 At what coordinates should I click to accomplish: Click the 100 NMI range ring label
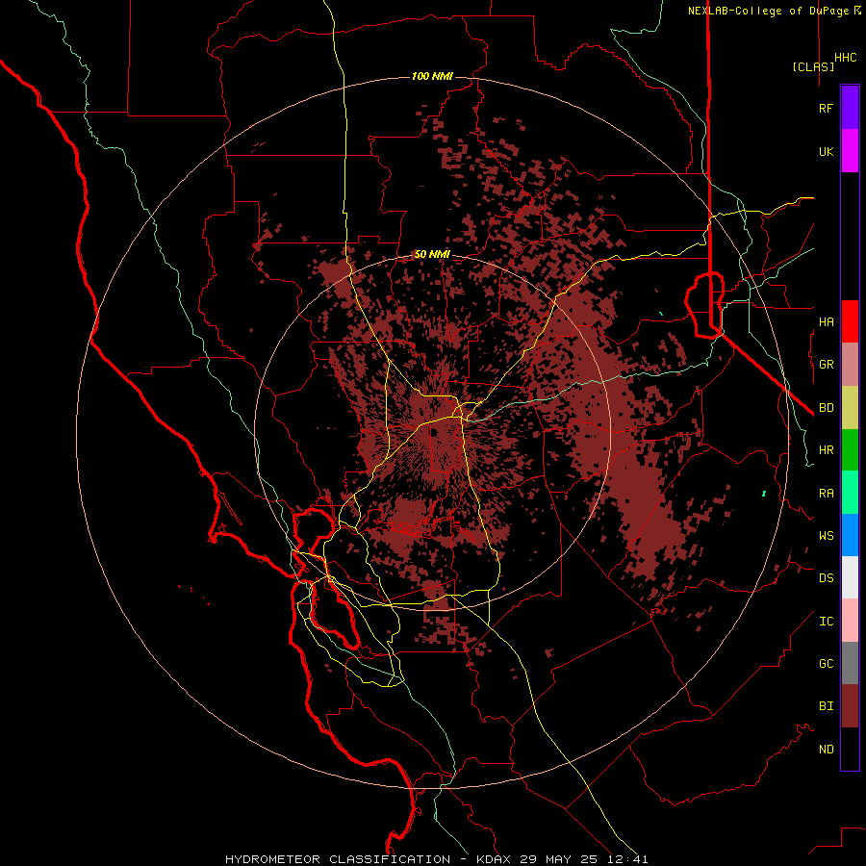click(432, 76)
